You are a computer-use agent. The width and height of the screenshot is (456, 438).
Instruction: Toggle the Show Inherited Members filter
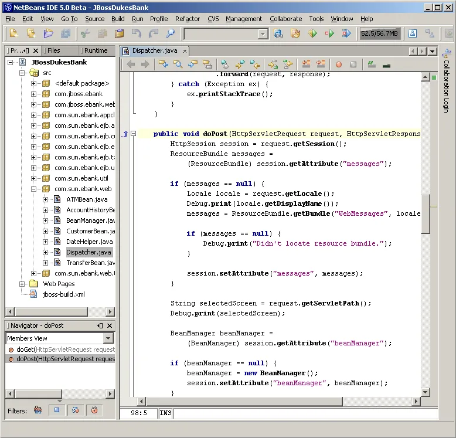38,410
